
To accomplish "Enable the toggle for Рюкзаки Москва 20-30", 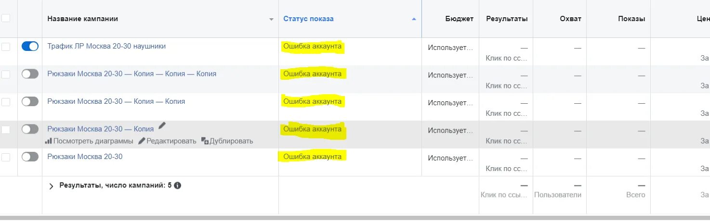I will [30, 157].
